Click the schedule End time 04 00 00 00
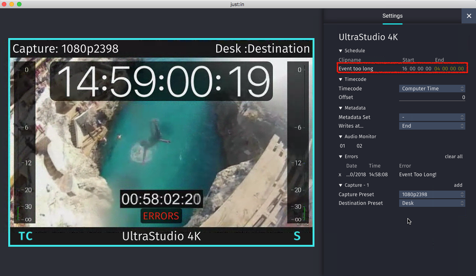 449,69
